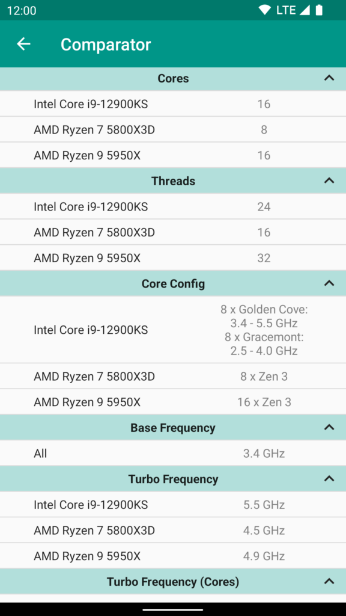
Task: Tap the Comparator app bar title
Action: (105, 44)
